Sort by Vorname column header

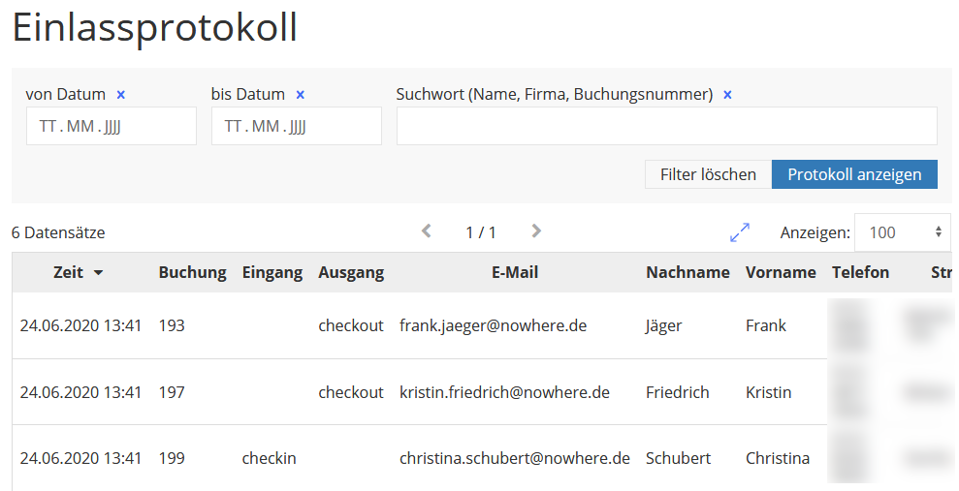coord(781,273)
